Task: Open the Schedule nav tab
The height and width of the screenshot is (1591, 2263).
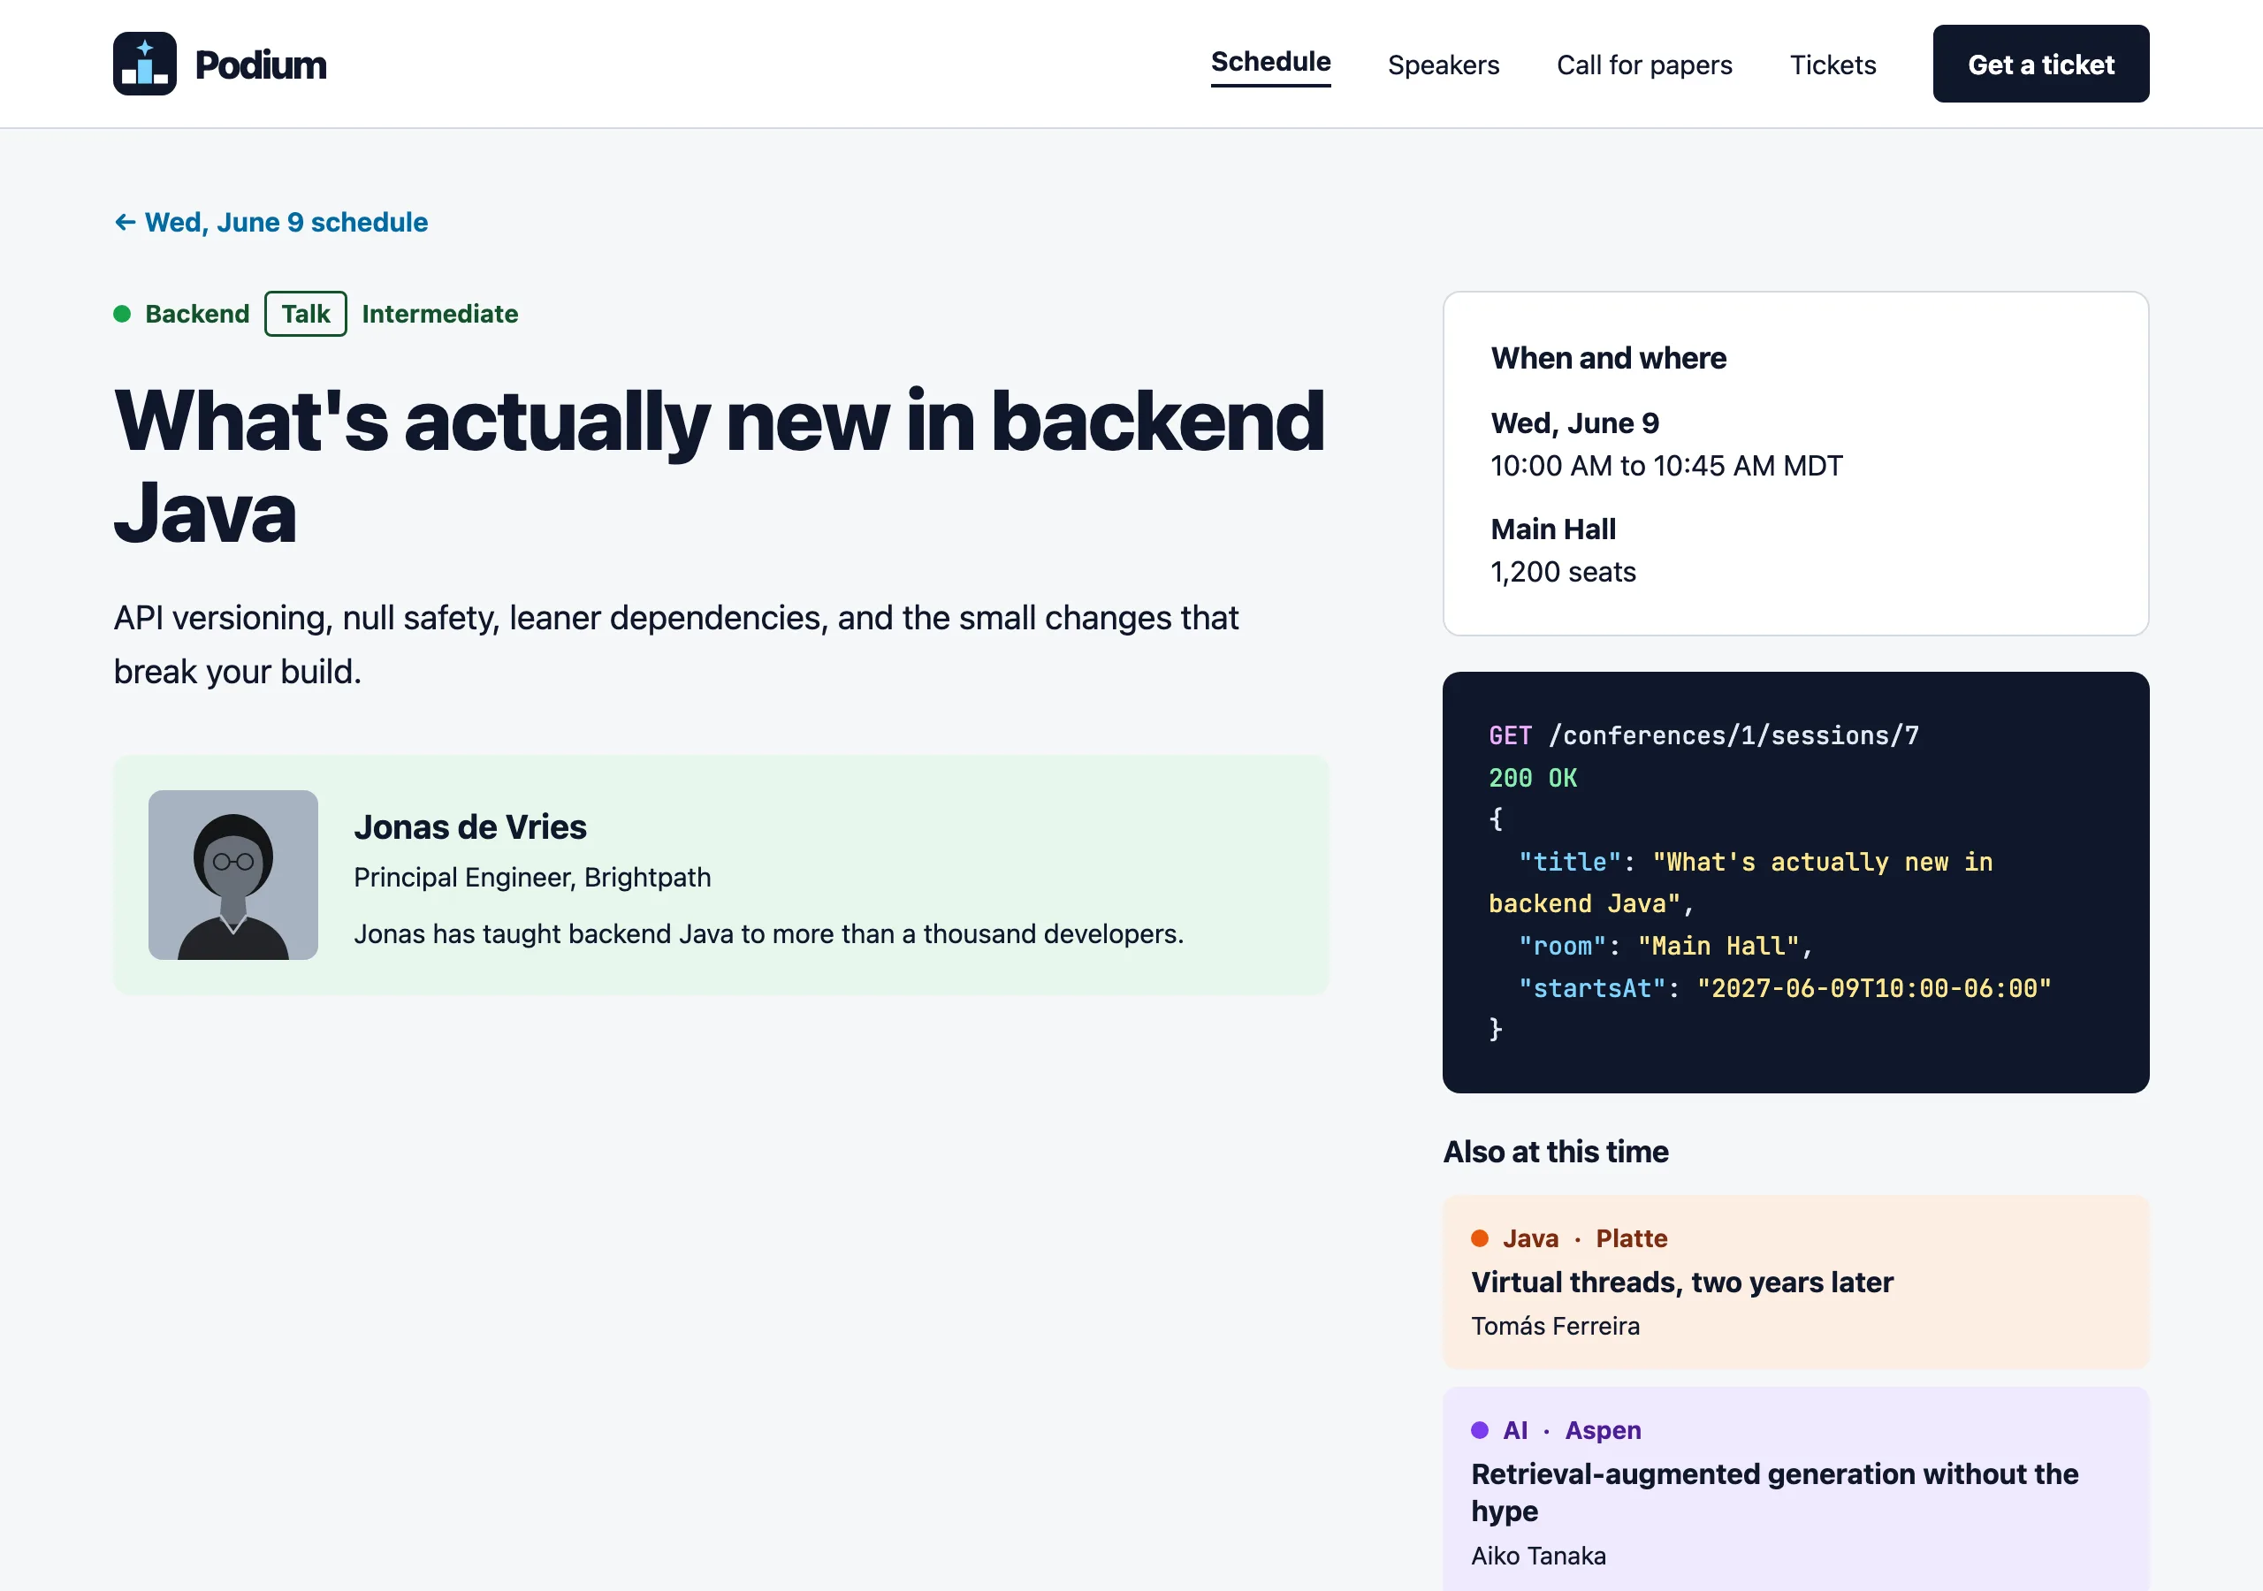Action: pos(1270,62)
